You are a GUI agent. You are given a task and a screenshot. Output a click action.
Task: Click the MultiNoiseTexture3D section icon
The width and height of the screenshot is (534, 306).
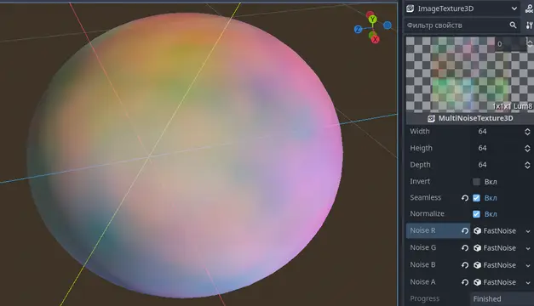(431, 118)
